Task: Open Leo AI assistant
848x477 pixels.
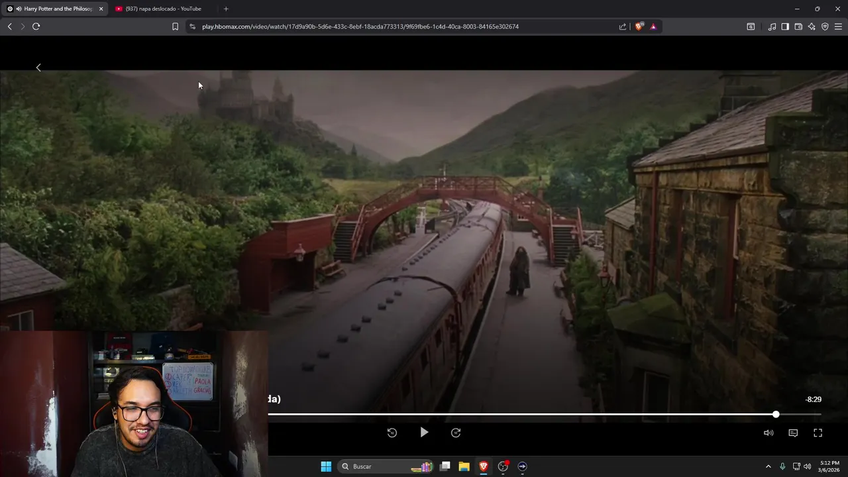Action: pyautogui.click(x=812, y=26)
